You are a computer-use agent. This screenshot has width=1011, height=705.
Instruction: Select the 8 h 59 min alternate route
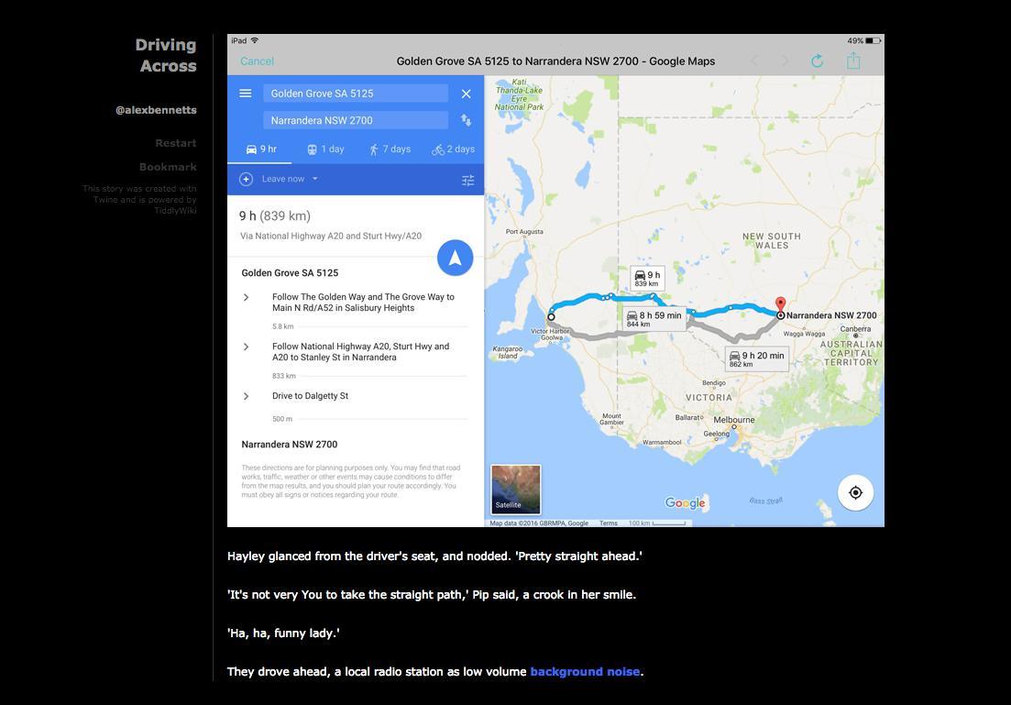[x=654, y=319]
